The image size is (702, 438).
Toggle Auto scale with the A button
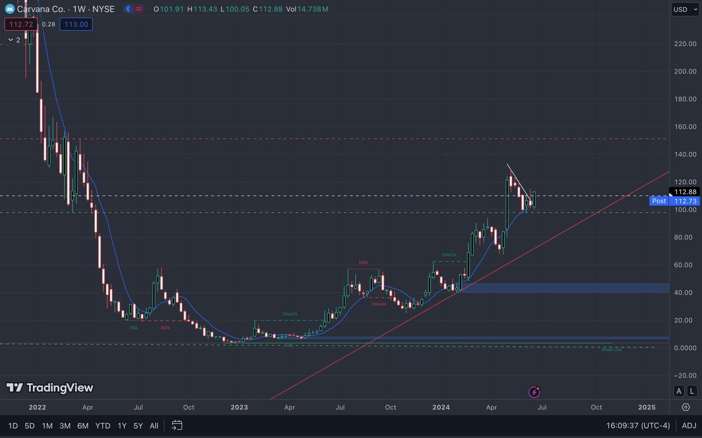click(679, 391)
